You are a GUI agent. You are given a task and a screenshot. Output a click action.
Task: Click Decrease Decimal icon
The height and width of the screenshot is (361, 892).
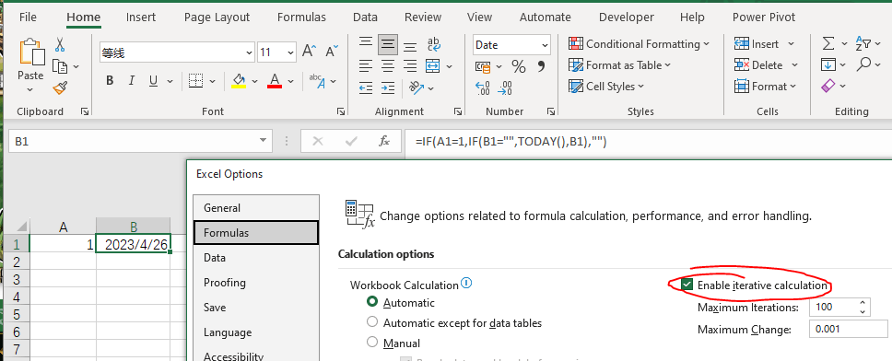click(505, 88)
